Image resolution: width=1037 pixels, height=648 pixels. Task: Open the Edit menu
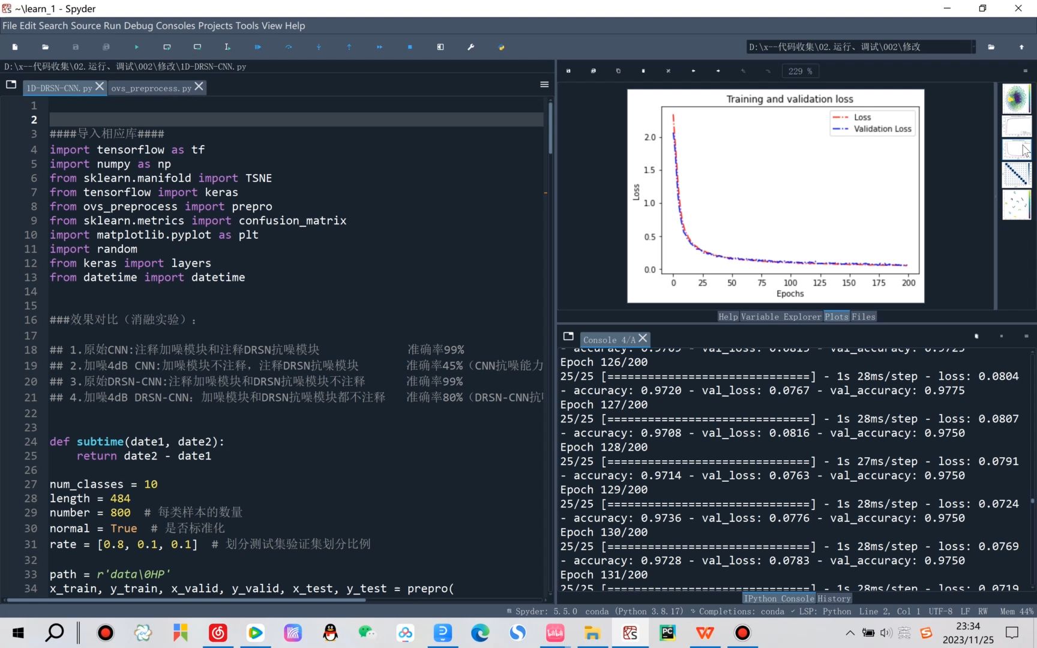click(28, 26)
